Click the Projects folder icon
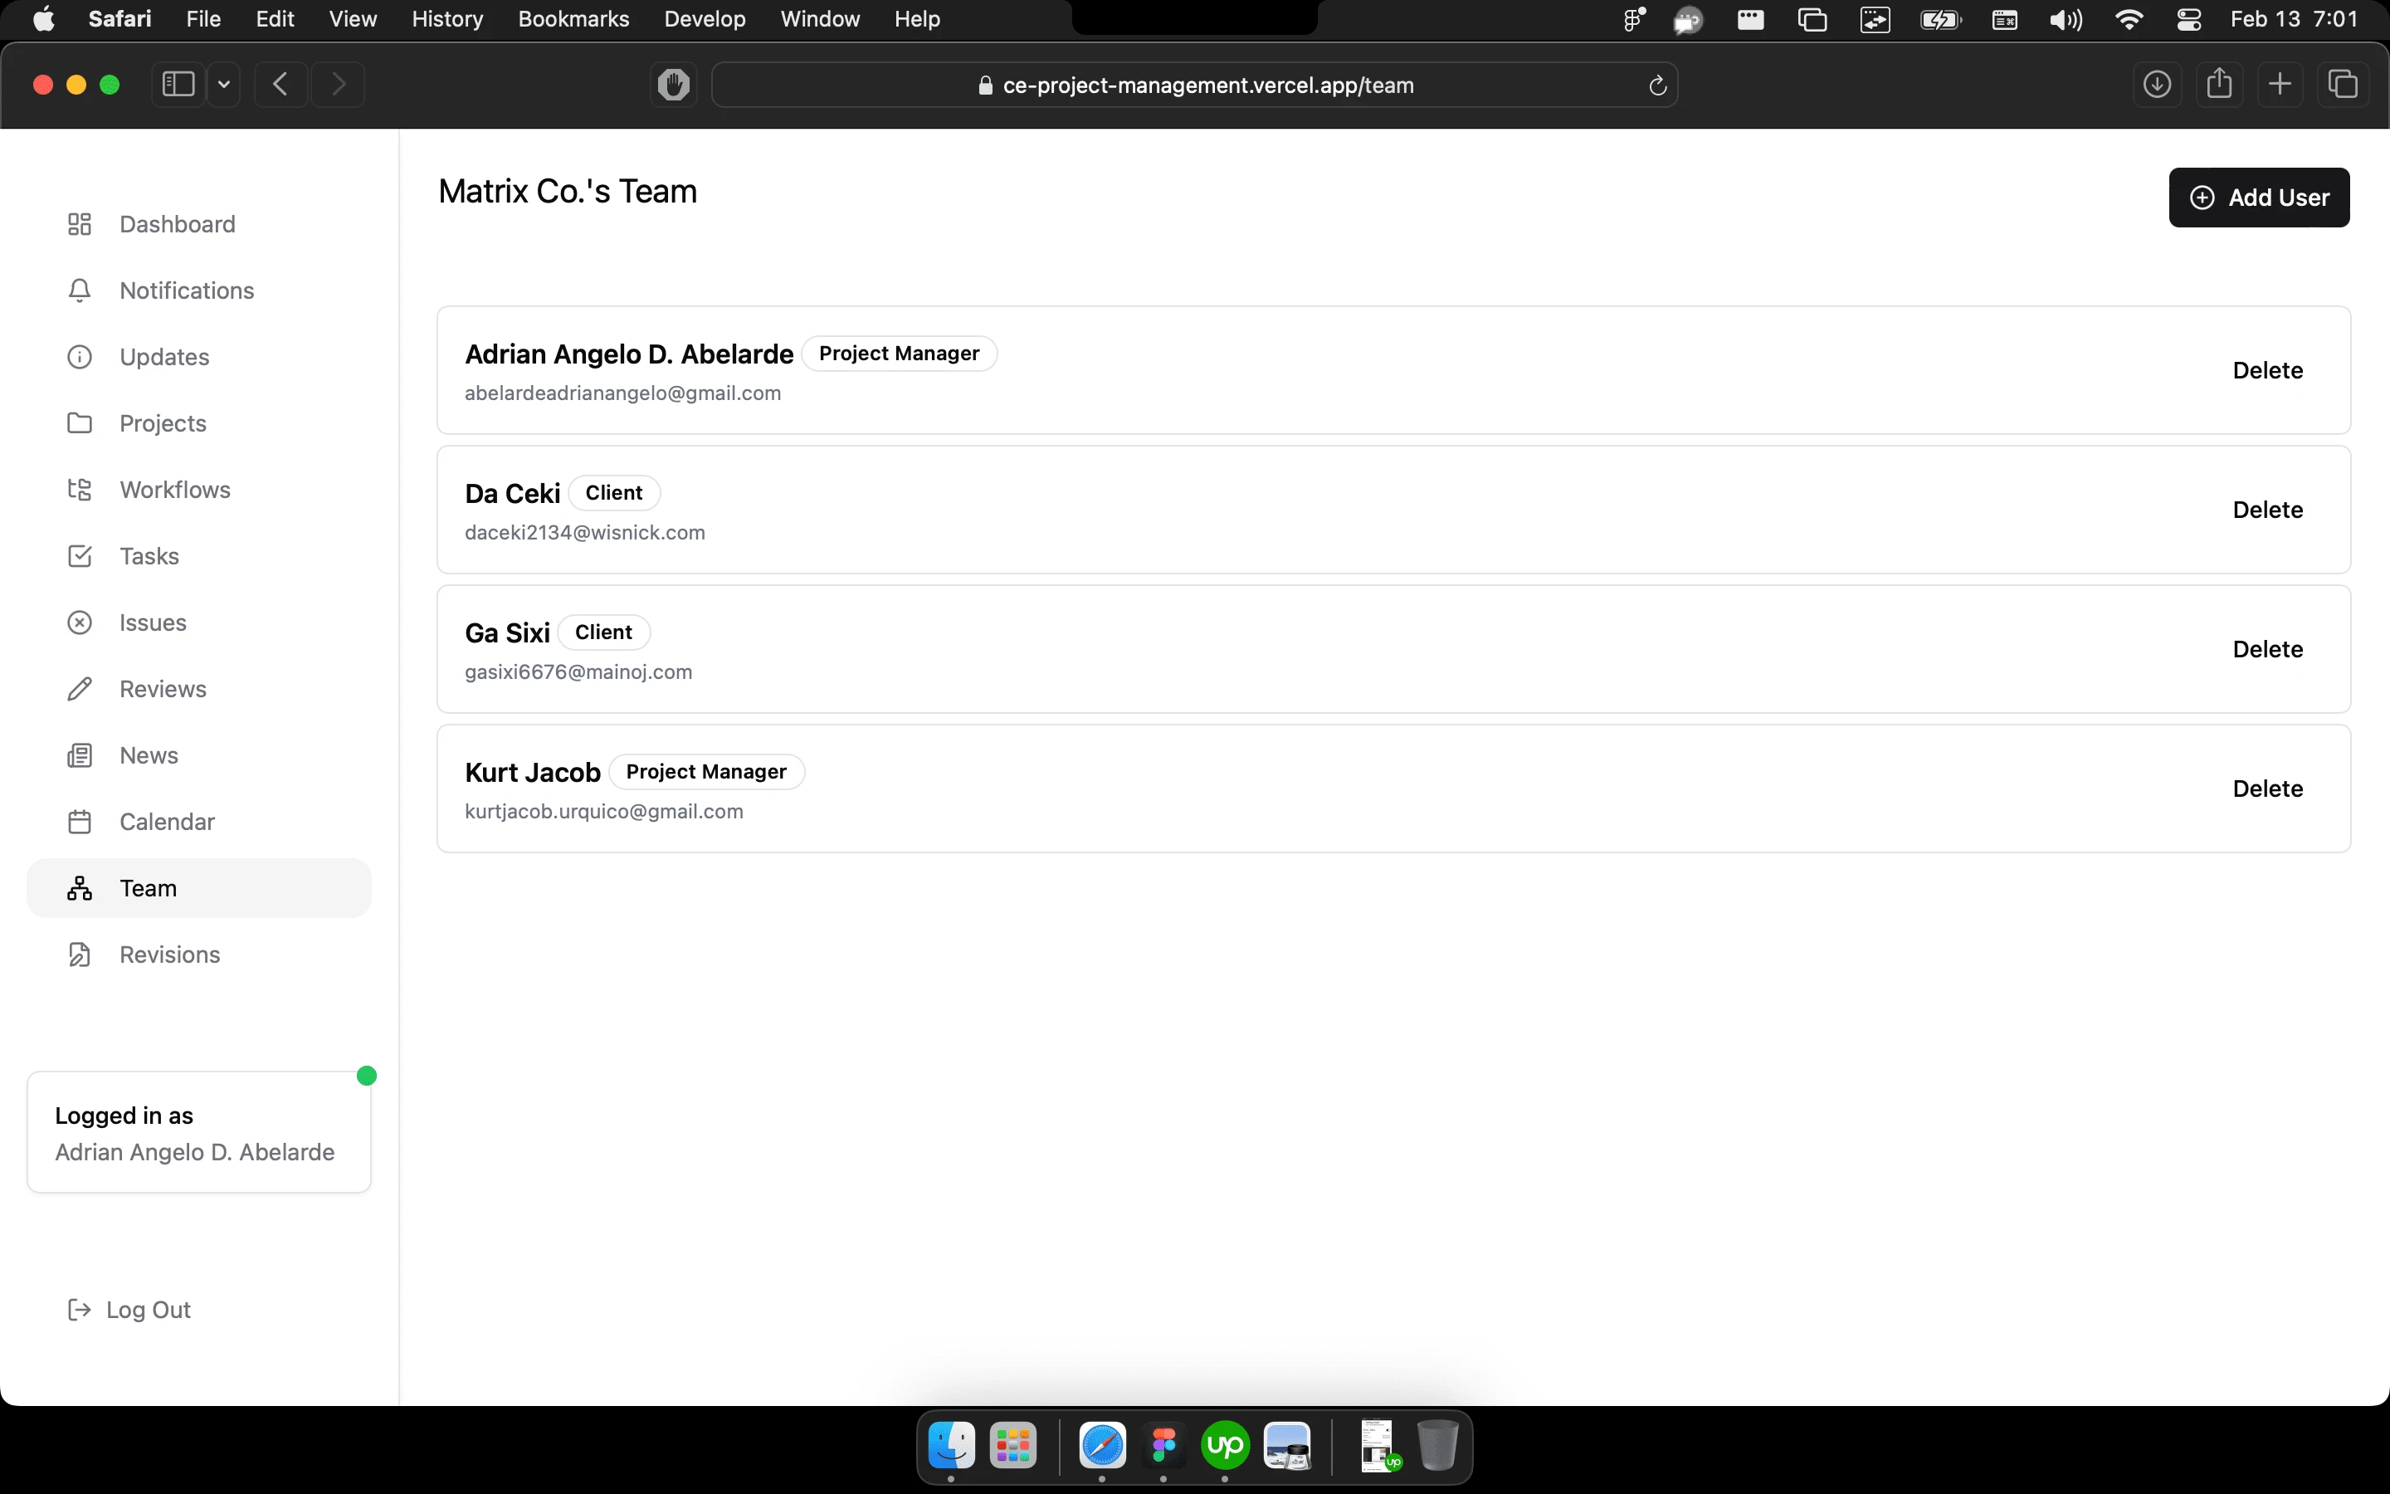The height and width of the screenshot is (1494, 2390). point(79,423)
